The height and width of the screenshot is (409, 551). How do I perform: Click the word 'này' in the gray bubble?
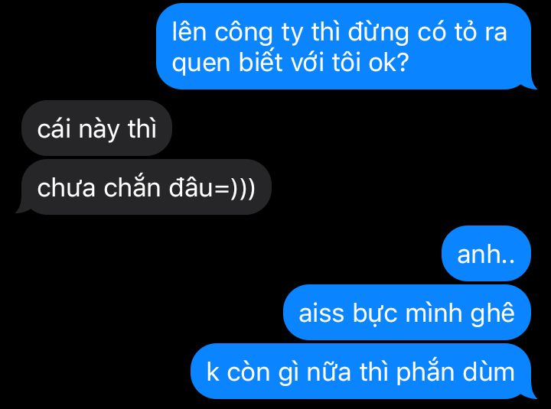(x=99, y=131)
